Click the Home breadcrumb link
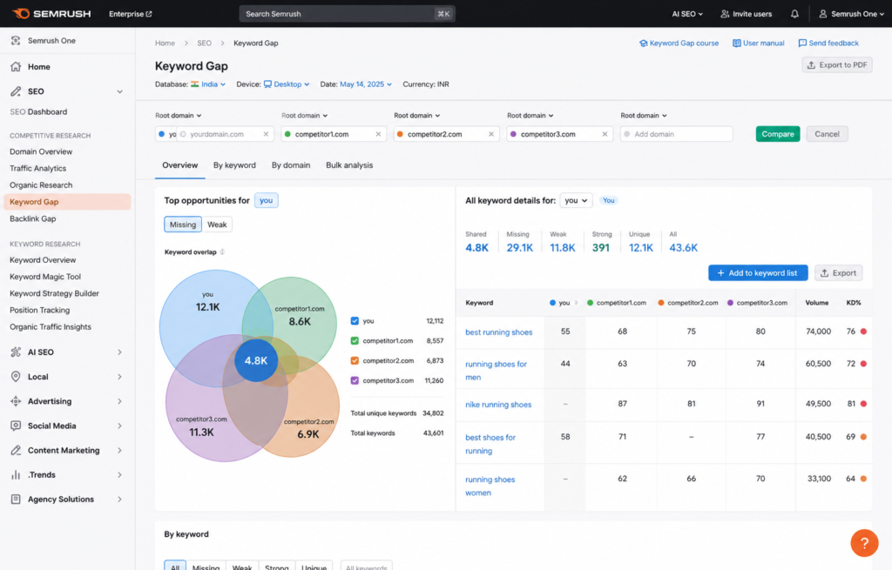The height and width of the screenshot is (570, 892). (165, 44)
